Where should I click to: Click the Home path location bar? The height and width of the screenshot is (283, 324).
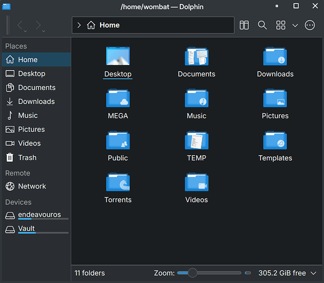pos(153,25)
